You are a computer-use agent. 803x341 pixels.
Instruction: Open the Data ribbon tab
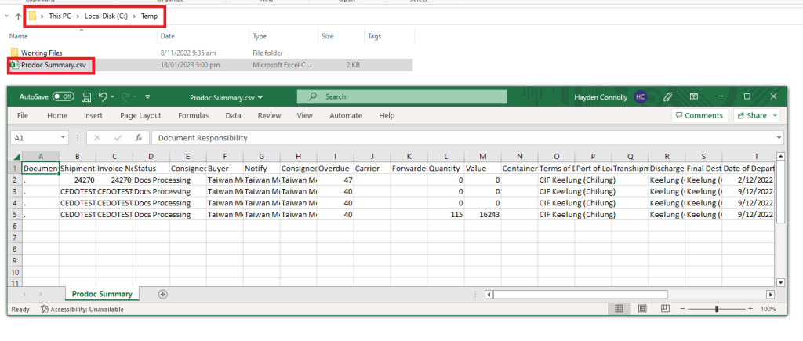coord(233,116)
